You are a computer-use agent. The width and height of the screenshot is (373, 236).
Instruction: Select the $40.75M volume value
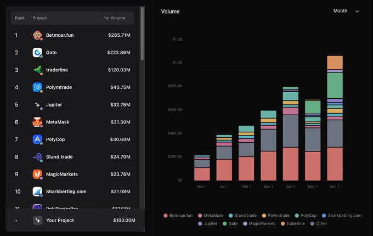[120, 87]
